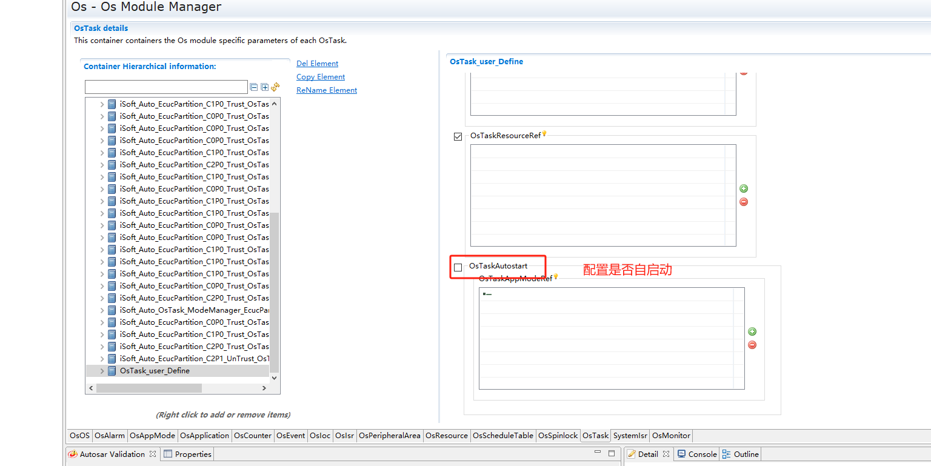This screenshot has width=931, height=466.
Task: Open the Console view tab
Action: coord(697,454)
